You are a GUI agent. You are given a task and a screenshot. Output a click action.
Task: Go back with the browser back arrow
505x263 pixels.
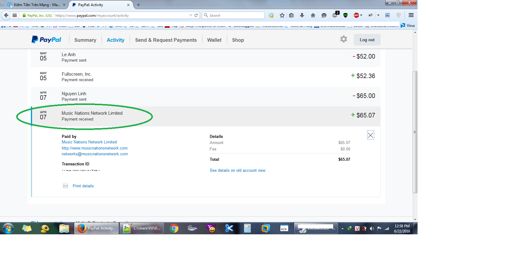tap(6, 15)
